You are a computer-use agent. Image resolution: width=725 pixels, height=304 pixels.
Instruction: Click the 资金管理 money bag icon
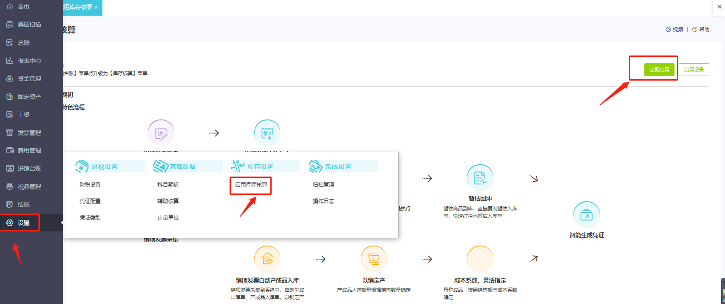point(9,78)
